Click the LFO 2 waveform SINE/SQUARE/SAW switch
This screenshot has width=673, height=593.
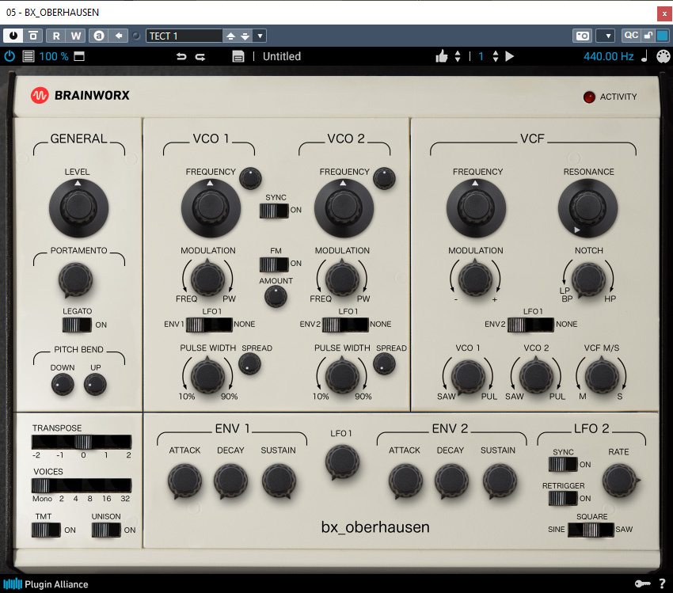tap(591, 530)
